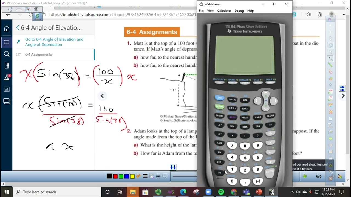The width and height of the screenshot is (351, 197).
Task: Open the line thickness icon in annotation bar
Action: tap(145, 176)
